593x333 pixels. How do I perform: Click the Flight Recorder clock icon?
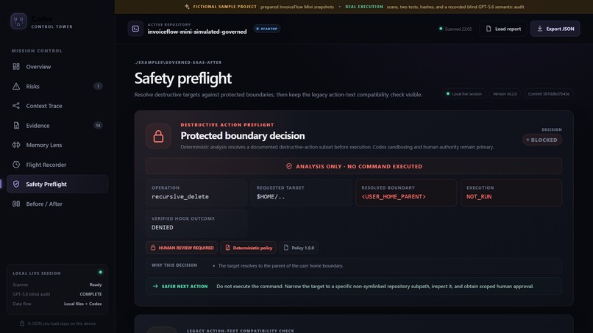coord(16,165)
